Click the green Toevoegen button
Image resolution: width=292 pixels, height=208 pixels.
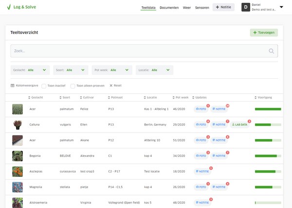[263, 33]
